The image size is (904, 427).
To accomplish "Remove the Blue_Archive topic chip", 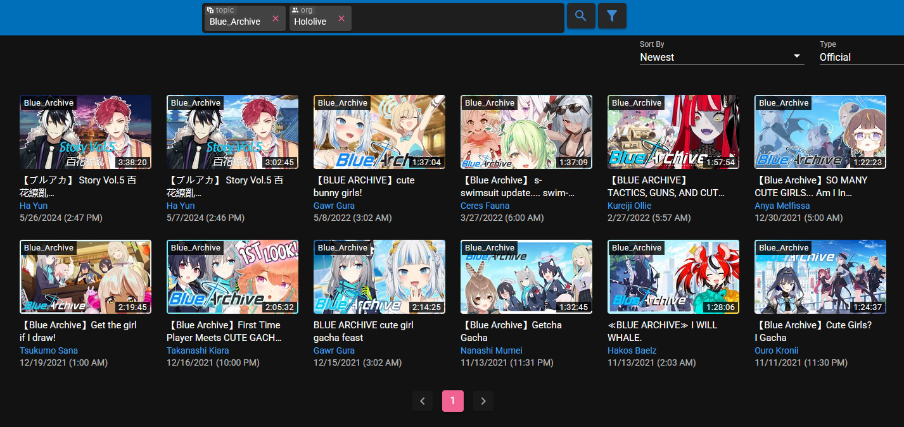I will [276, 19].
